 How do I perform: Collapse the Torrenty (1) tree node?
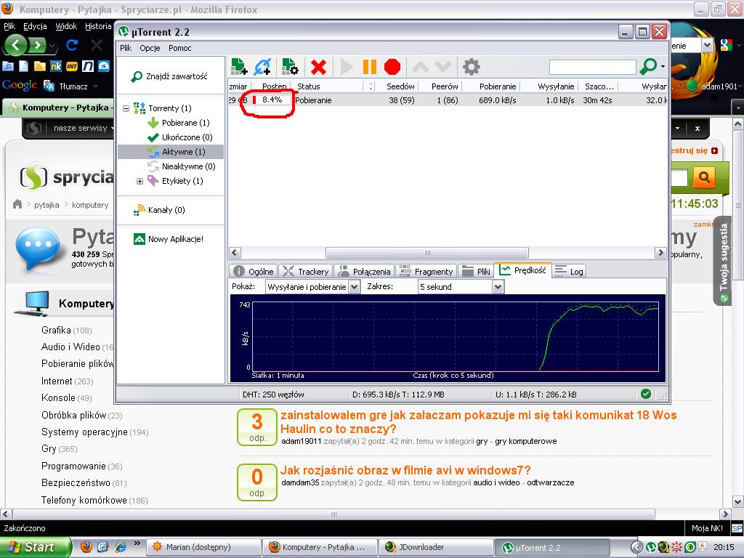126,108
